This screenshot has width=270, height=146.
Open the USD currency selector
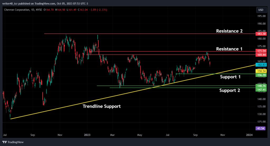tap(261, 10)
